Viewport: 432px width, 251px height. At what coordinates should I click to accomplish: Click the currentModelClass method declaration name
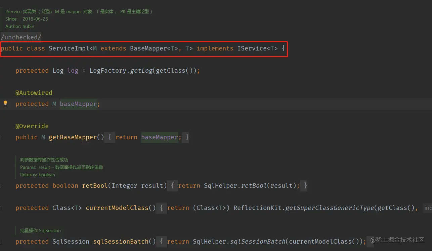click(117, 208)
